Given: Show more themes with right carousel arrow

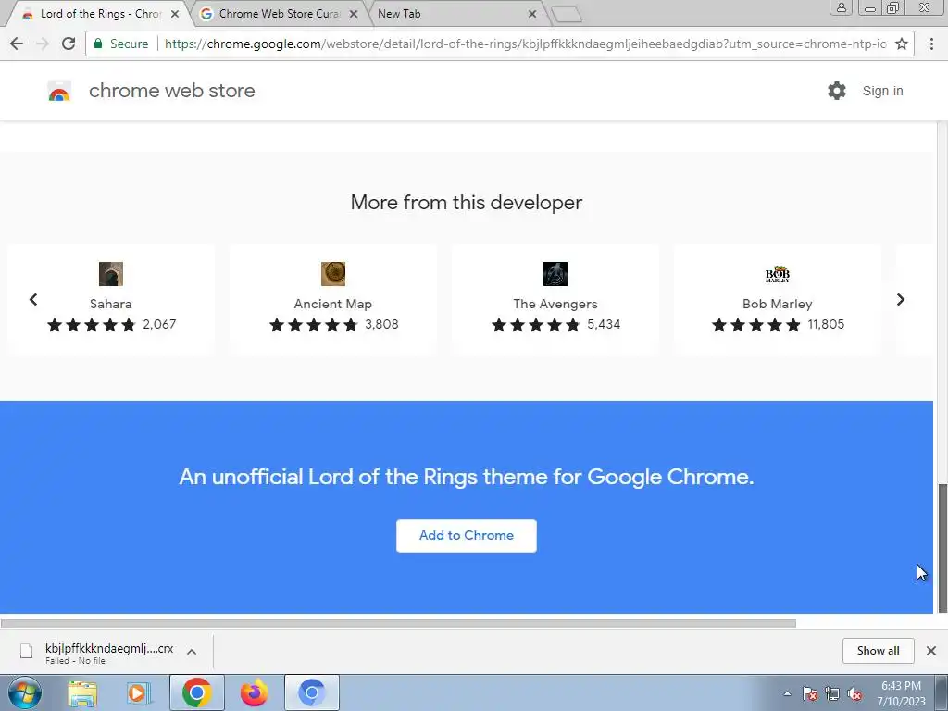Looking at the screenshot, I should pos(900,299).
